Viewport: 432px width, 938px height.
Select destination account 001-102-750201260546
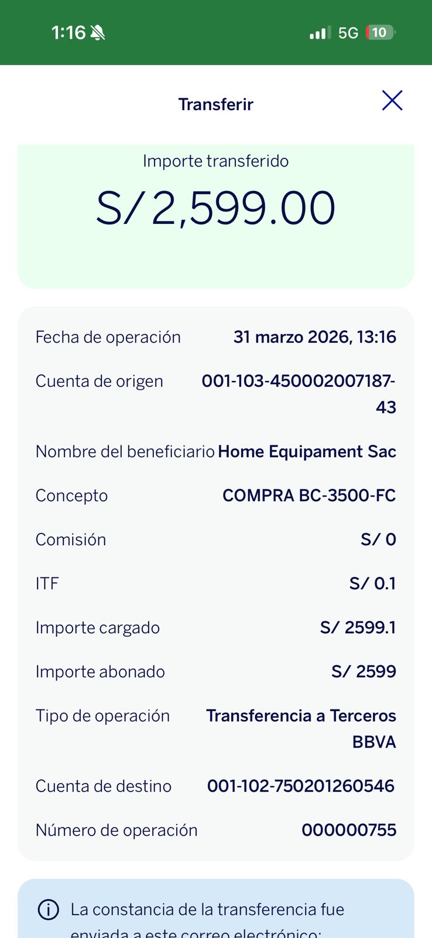[301, 786]
